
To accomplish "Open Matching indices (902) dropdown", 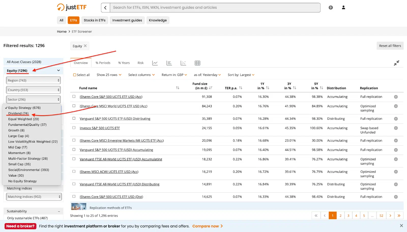I will 34,197.
